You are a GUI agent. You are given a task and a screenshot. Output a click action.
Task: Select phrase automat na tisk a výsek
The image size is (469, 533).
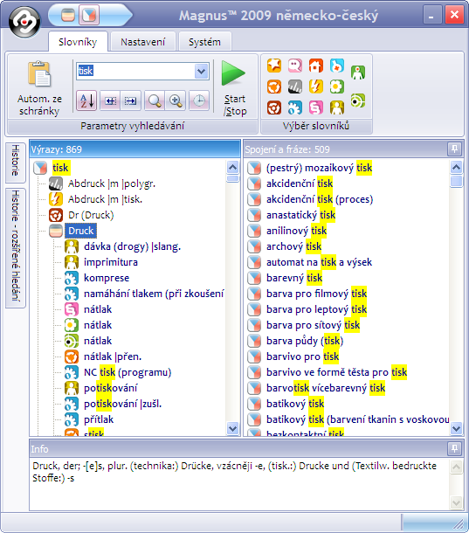click(319, 262)
